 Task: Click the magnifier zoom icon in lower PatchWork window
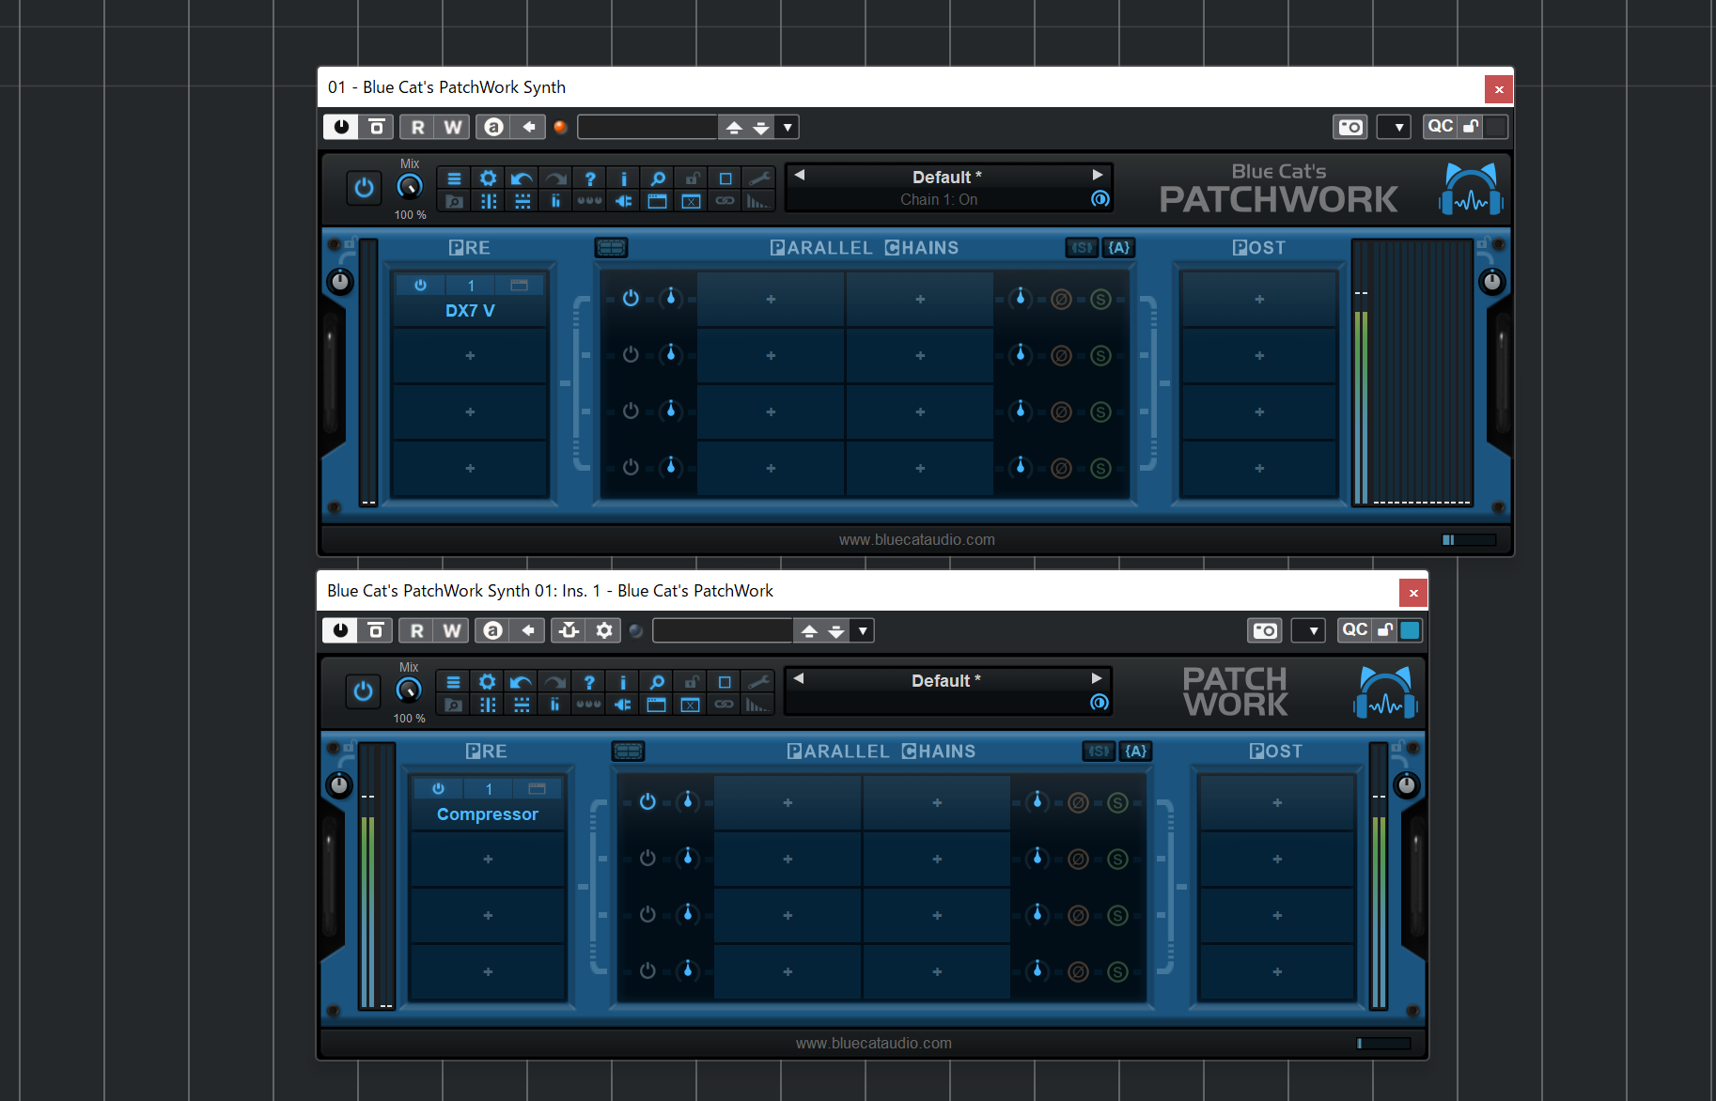pos(657,682)
